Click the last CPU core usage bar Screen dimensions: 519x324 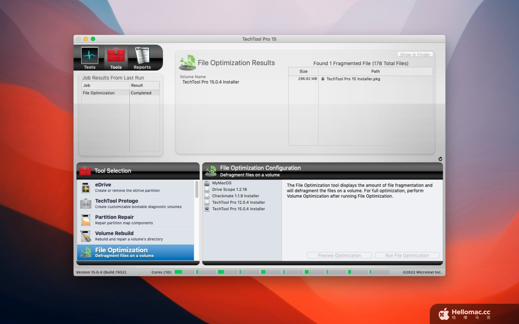point(379,272)
